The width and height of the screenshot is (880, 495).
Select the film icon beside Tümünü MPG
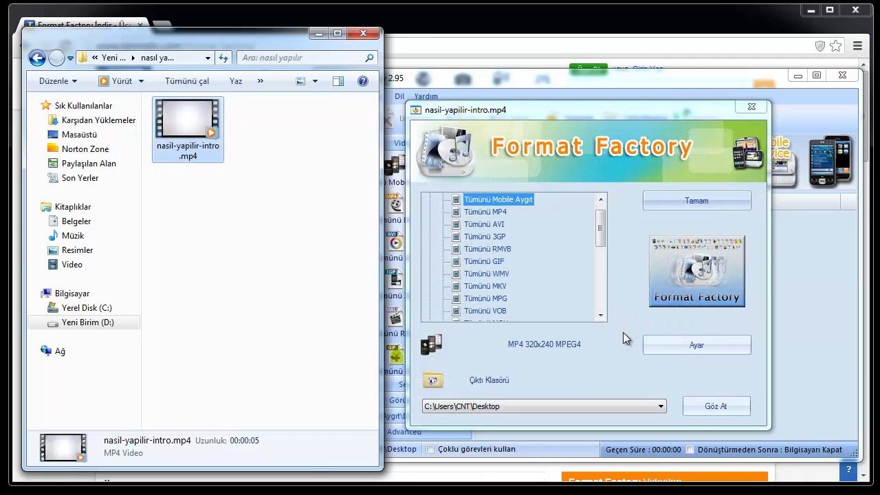tap(456, 298)
